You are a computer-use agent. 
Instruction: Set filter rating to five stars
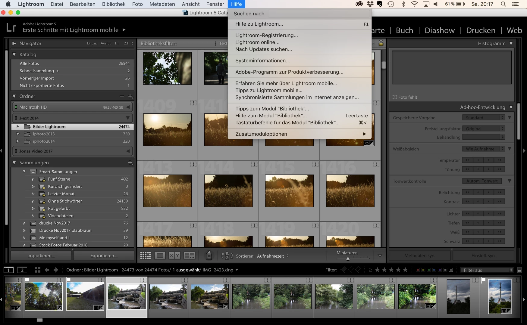point(405,270)
